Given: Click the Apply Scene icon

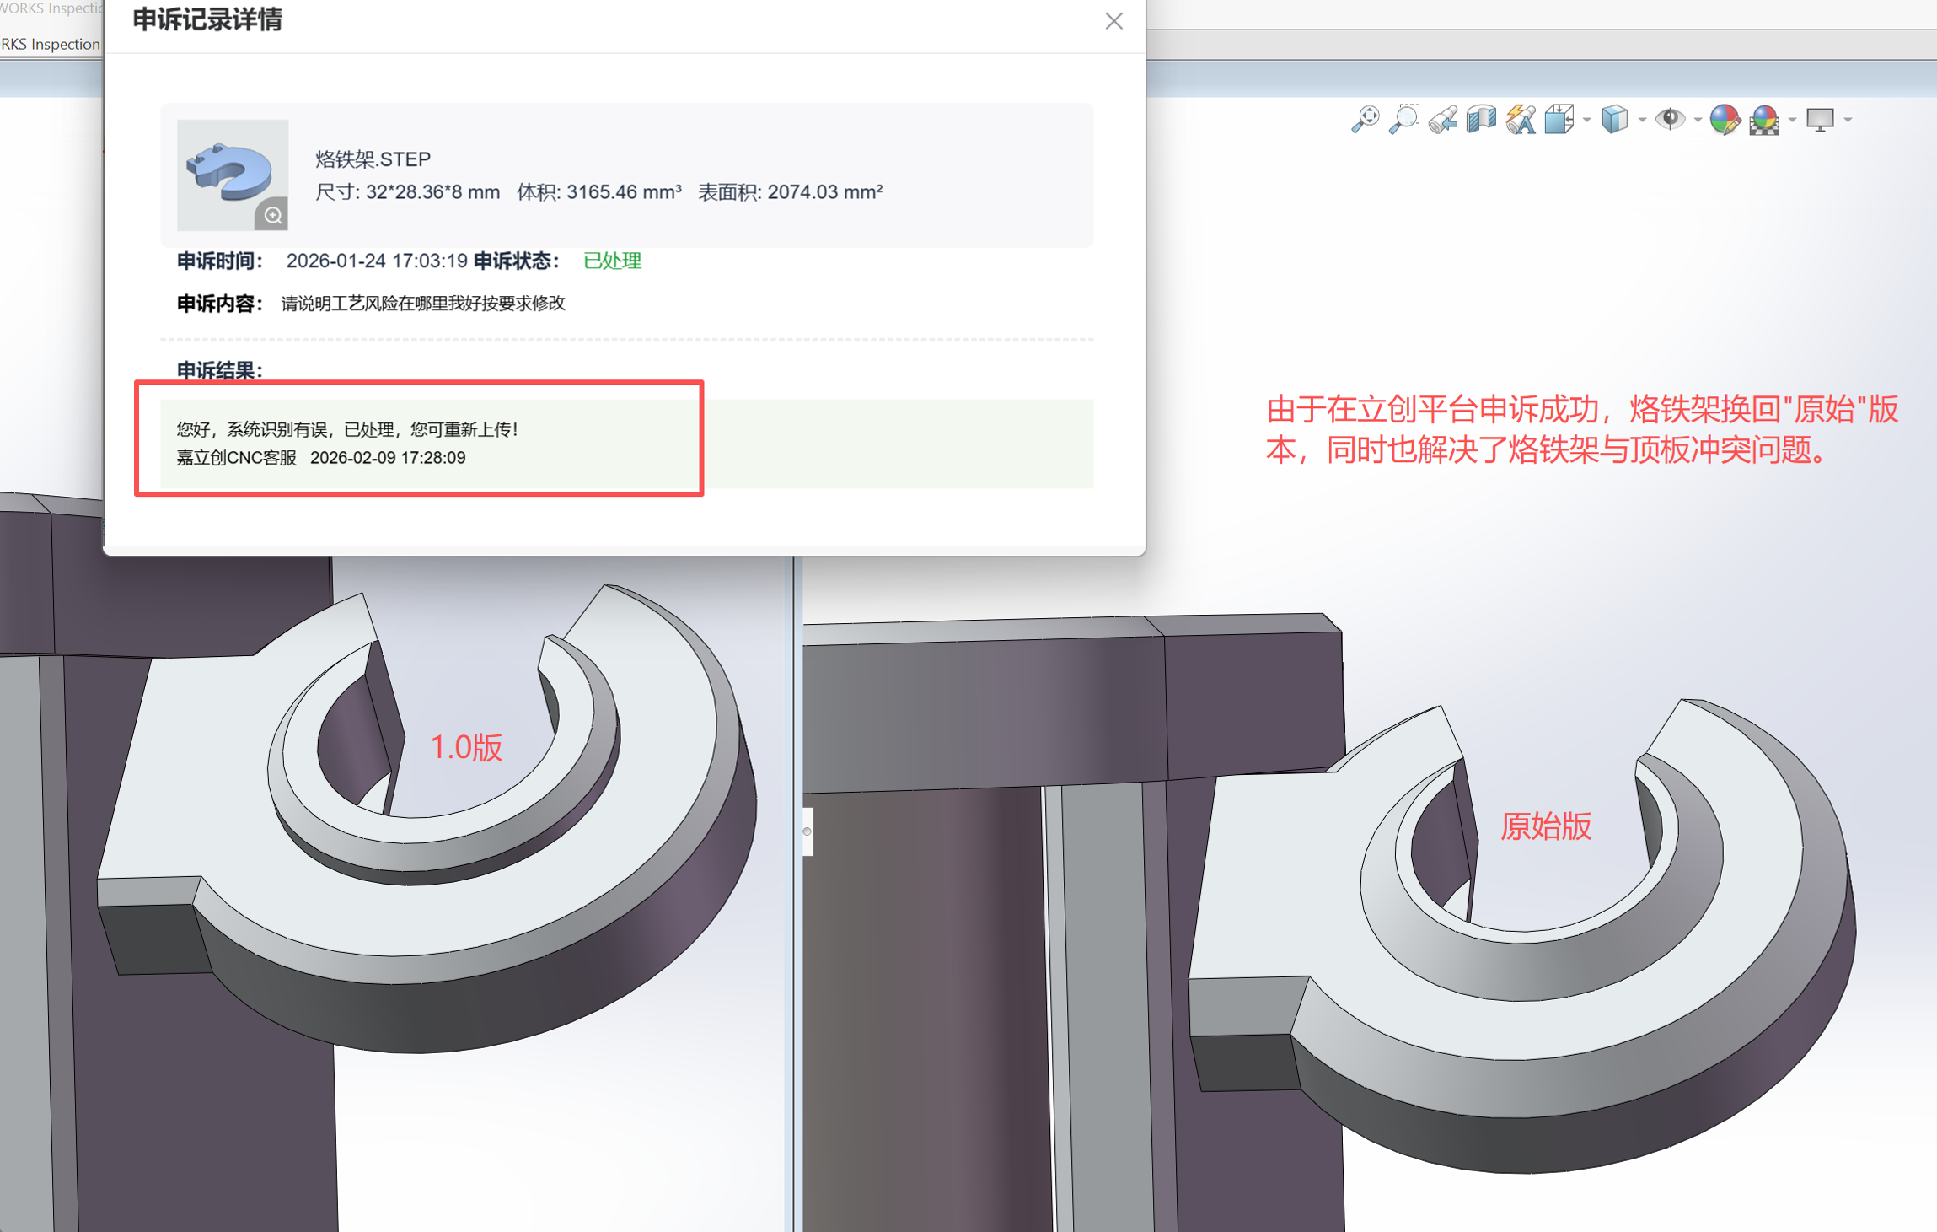Looking at the screenshot, I should pos(1764,120).
